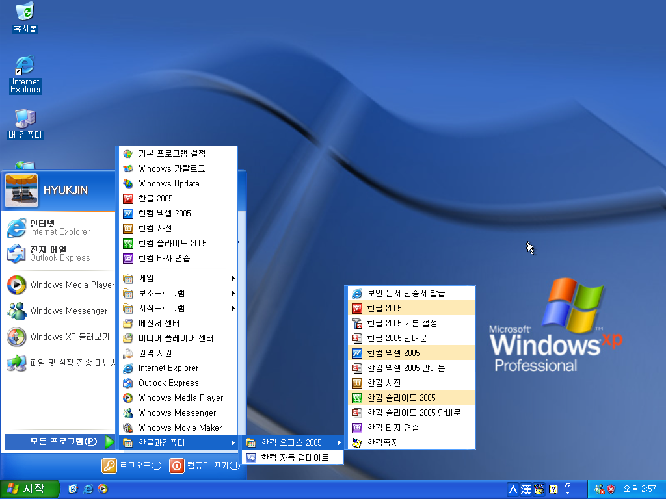Open 한글 2005 안내문 document icon
Screen dimensions: 666x499
(357, 338)
